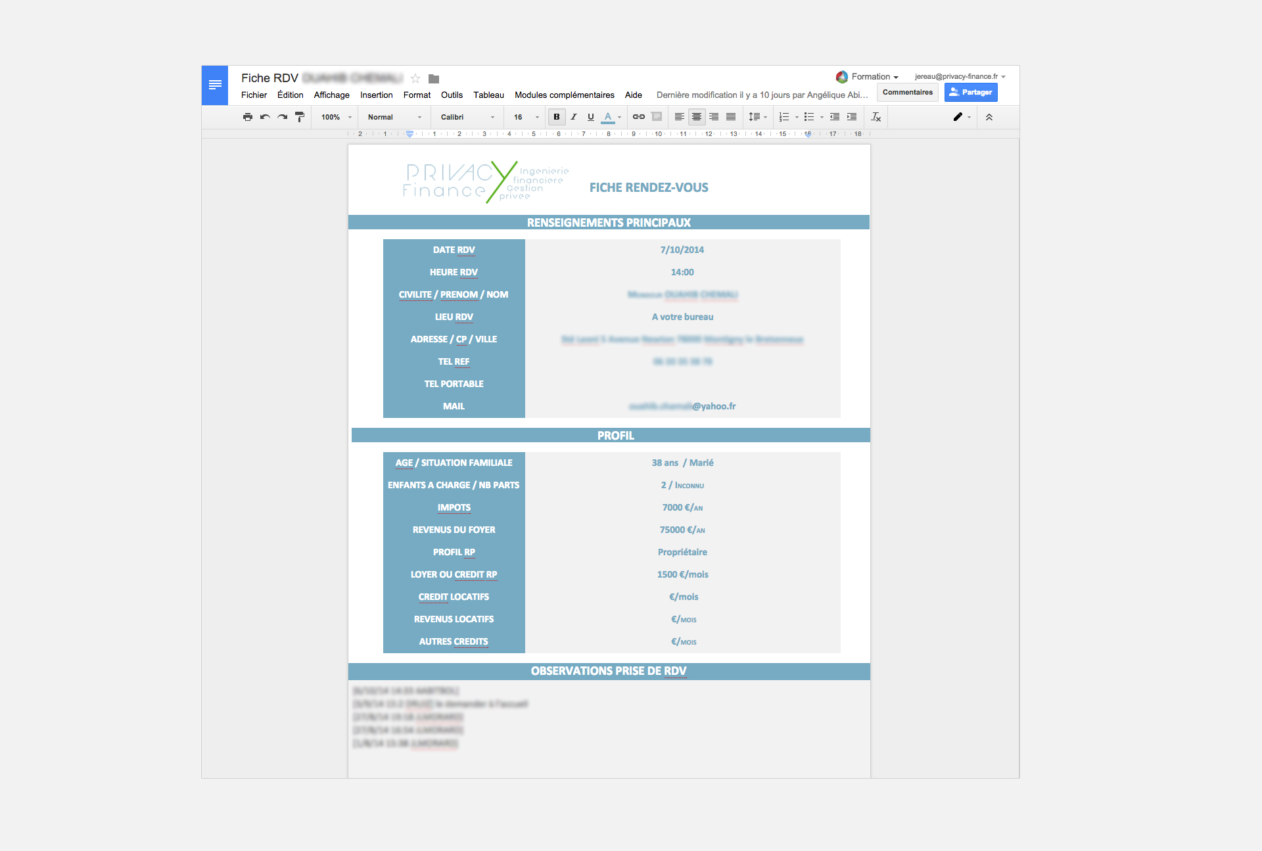Image resolution: width=1262 pixels, height=851 pixels.
Task: Click the document zoom percentage control
Action: coord(335,117)
